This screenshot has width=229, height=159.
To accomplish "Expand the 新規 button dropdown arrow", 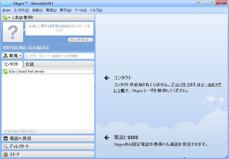I will pyautogui.click(x=20, y=56).
